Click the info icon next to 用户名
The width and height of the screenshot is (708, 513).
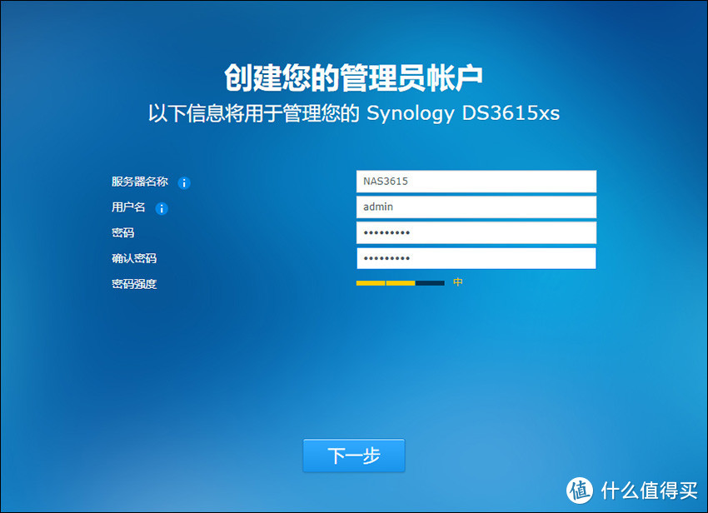point(162,208)
